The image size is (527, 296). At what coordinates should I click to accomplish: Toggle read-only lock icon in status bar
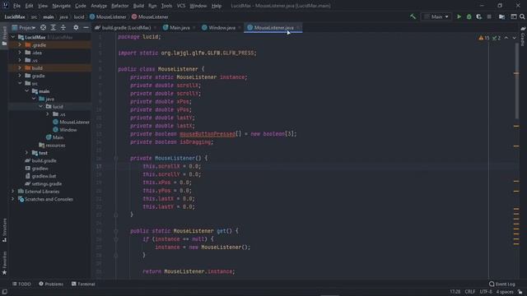click(520, 292)
